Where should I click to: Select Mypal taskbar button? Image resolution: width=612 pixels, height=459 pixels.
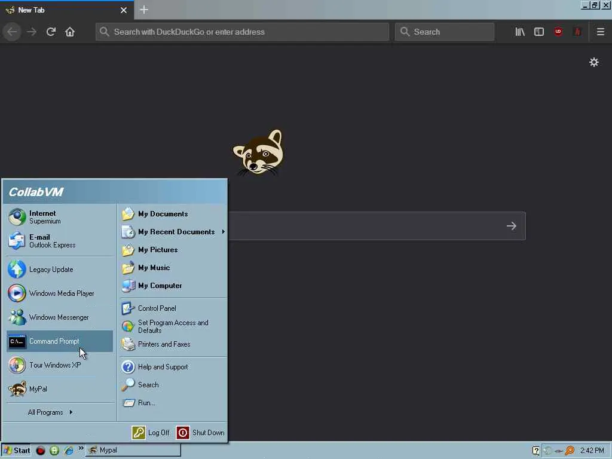point(133,451)
